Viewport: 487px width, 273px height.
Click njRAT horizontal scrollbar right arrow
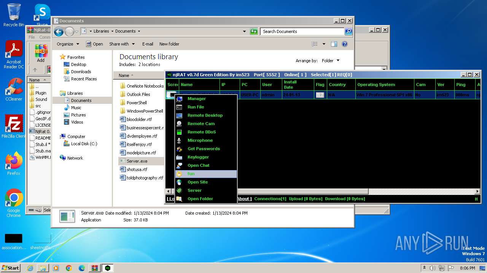pos(478,191)
